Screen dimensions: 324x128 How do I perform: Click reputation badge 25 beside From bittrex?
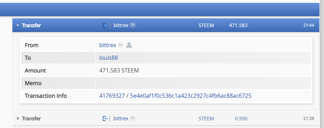121,45
